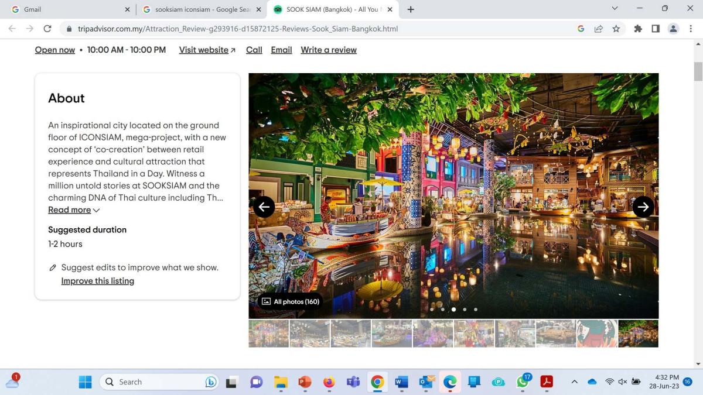Open the Chrome extensions puzzle icon

tap(638, 29)
